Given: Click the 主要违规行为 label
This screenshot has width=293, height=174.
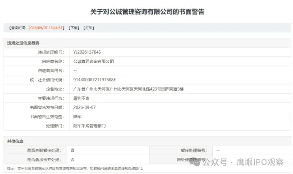Looking at the screenshot, I should coord(51,98).
